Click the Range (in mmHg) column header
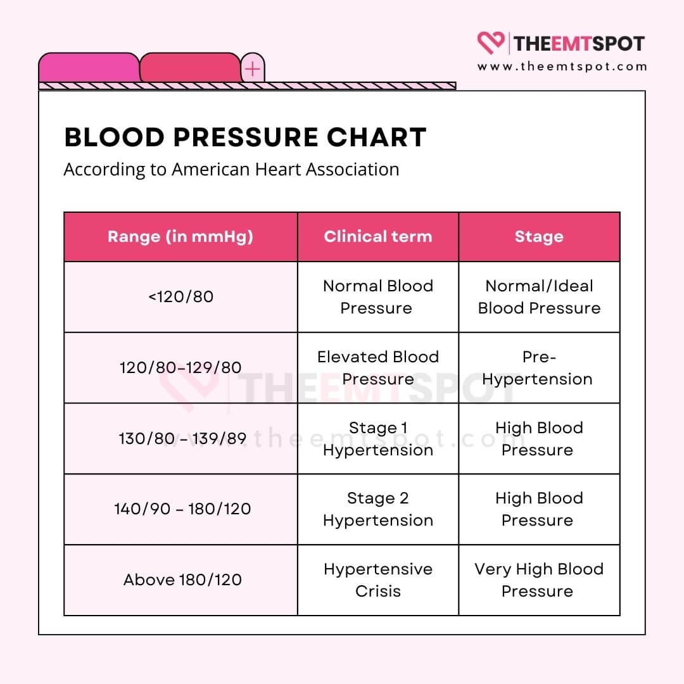Image resolution: width=684 pixels, height=684 pixels. [180, 237]
